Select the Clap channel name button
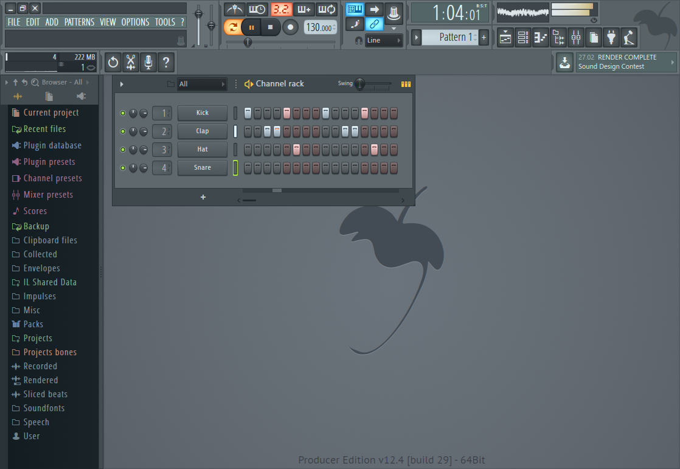The height and width of the screenshot is (469, 680). point(202,131)
